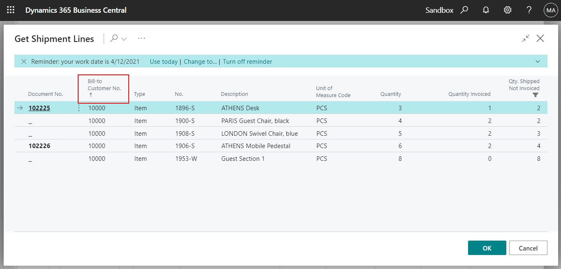Open settings with the gear icon
Screen dimensions: 561x269
507,10
